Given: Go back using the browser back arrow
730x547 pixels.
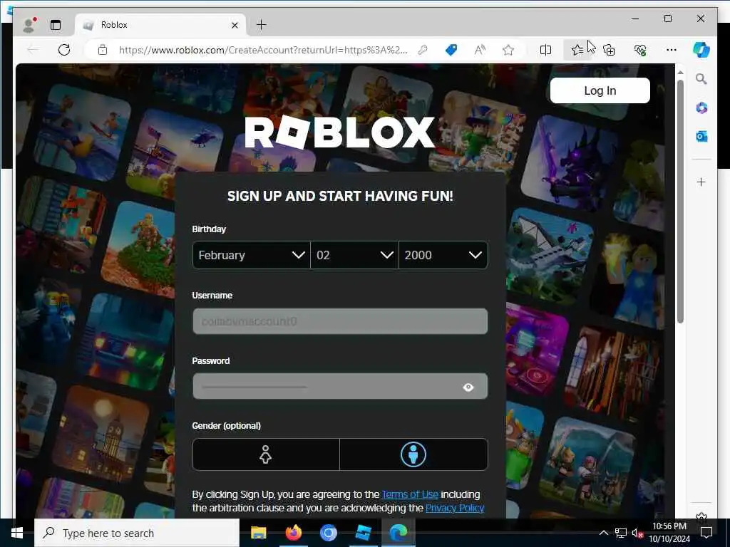Looking at the screenshot, I should 33,50.
